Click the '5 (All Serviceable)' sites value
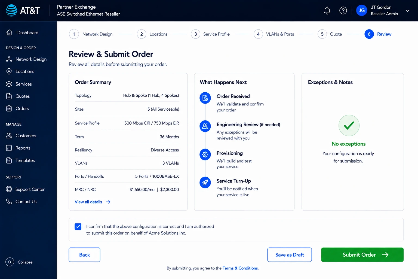The width and height of the screenshot is (418, 279). [x=163, y=109]
